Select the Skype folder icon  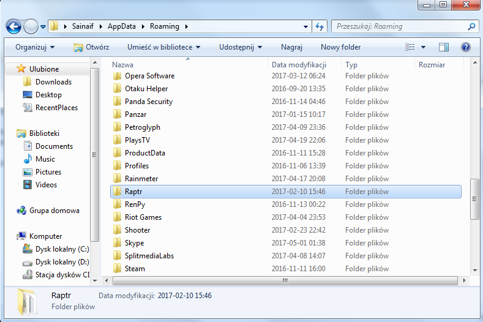coord(117,243)
